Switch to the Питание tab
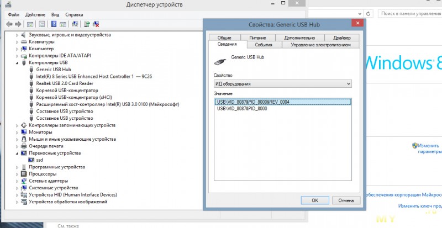The height and width of the screenshot is (228, 442). click(x=257, y=38)
